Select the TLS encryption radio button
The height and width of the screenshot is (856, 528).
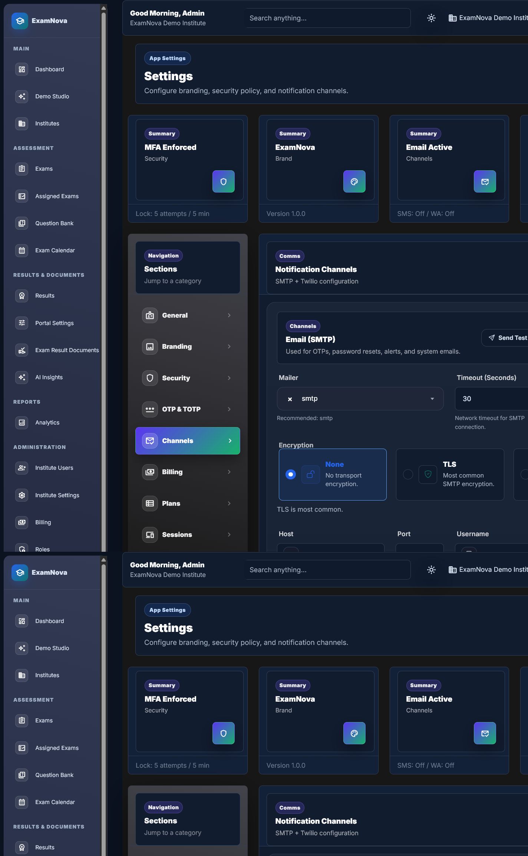(408, 474)
